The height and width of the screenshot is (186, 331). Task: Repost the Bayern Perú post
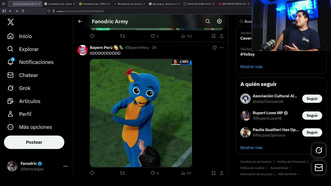[x=123, y=173]
